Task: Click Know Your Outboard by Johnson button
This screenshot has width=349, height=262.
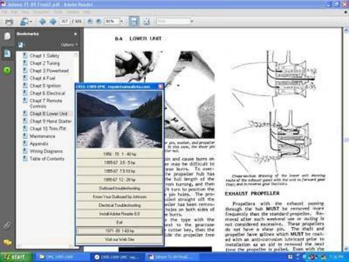Action: (x=119, y=197)
